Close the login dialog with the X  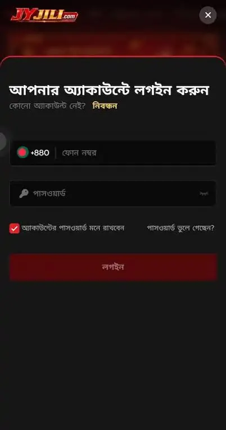click(x=208, y=15)
